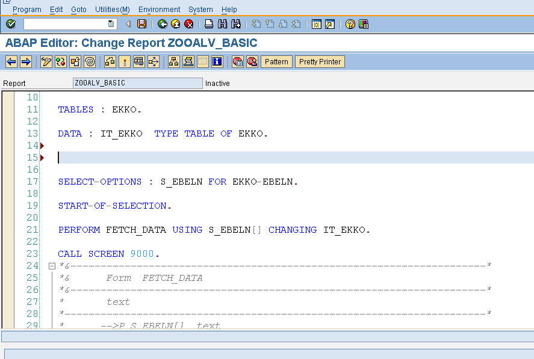
Task: Click the green Back arrow in the toolbar
Action: tap(162, 24)
